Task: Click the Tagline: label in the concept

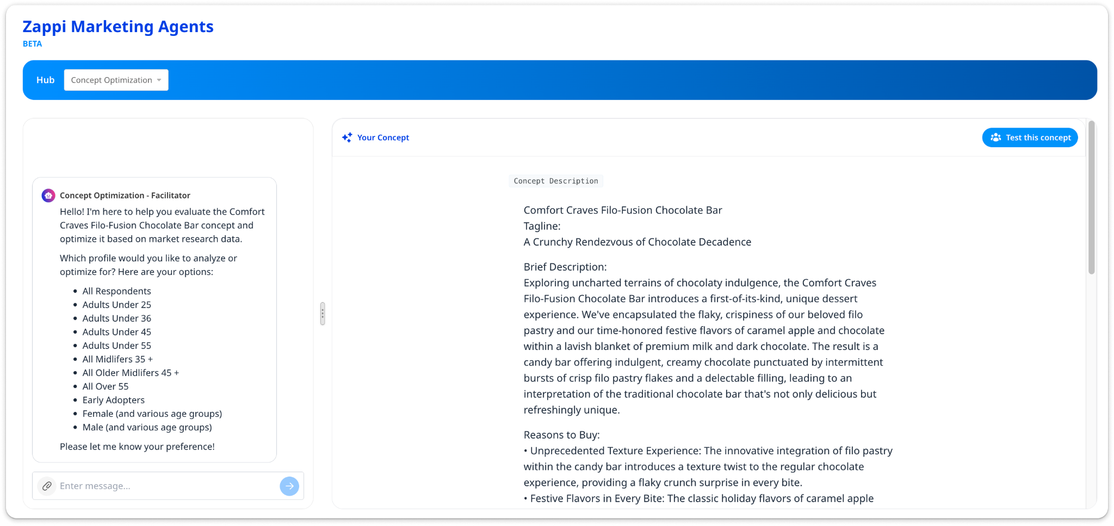Action: pos(542,226)
